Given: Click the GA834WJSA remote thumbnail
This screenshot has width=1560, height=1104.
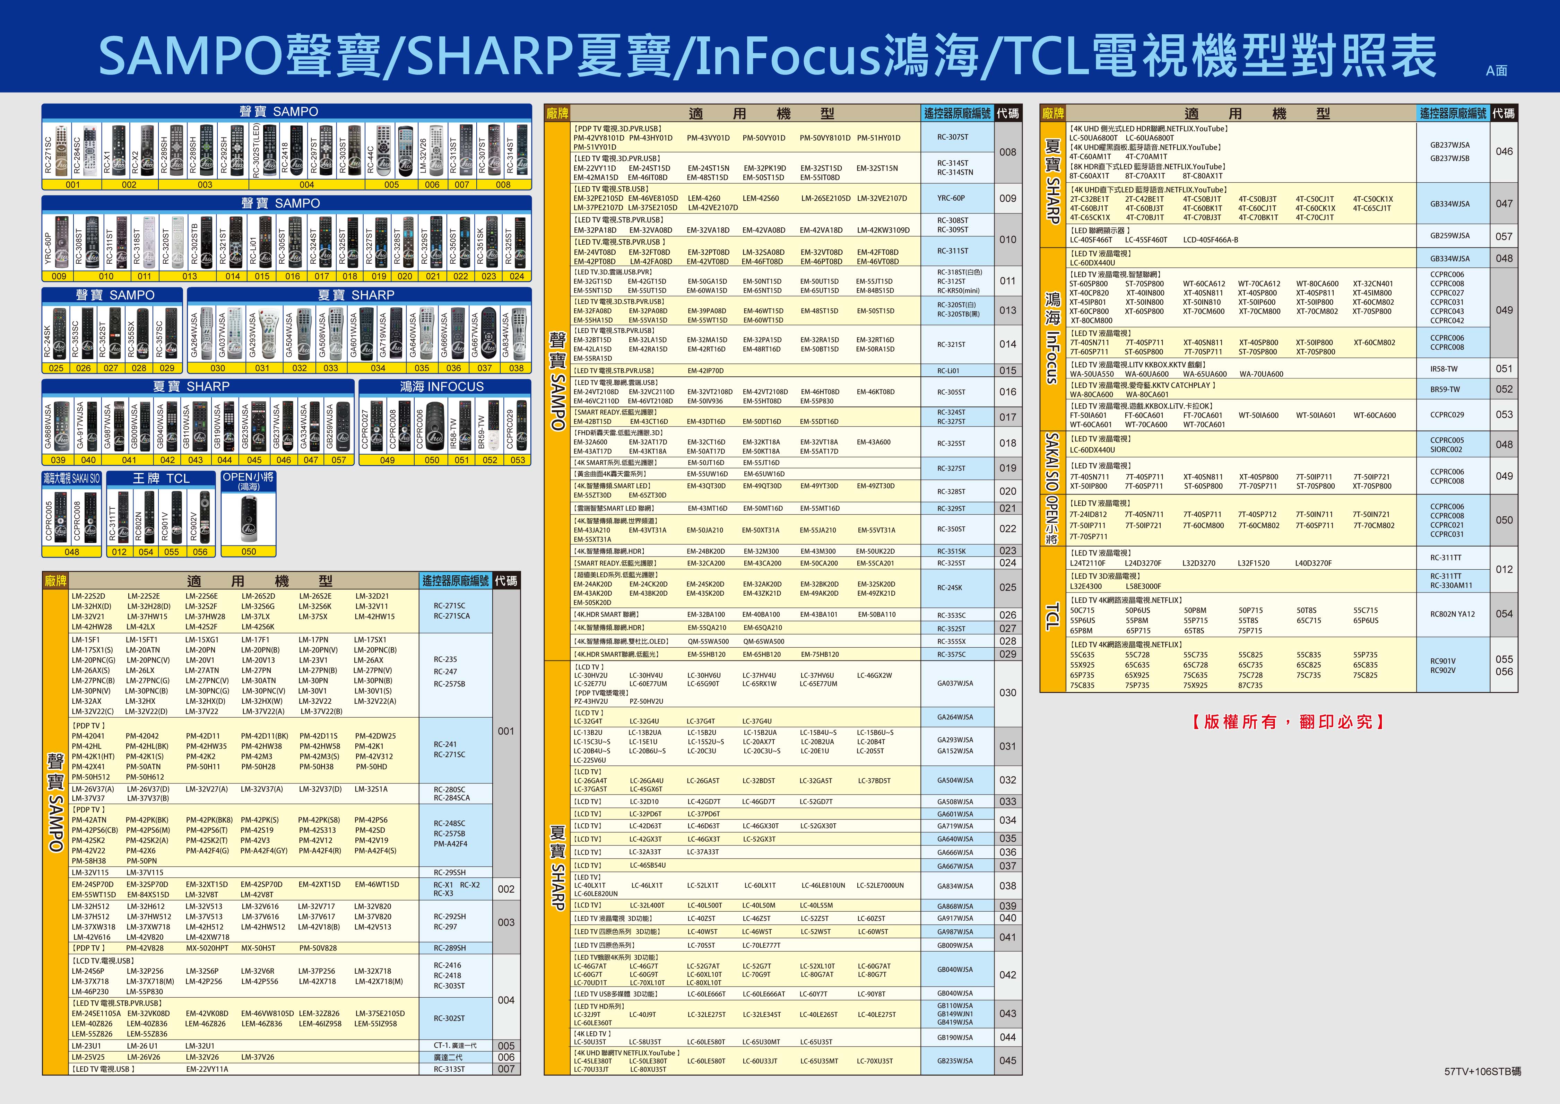Looking at the screenshot, I should pyautogui.click(x=519, y=333).
